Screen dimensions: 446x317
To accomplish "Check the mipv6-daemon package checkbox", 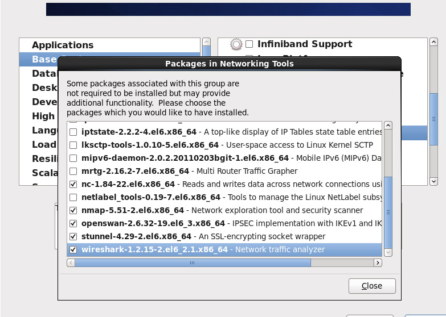I will (73, 158).
